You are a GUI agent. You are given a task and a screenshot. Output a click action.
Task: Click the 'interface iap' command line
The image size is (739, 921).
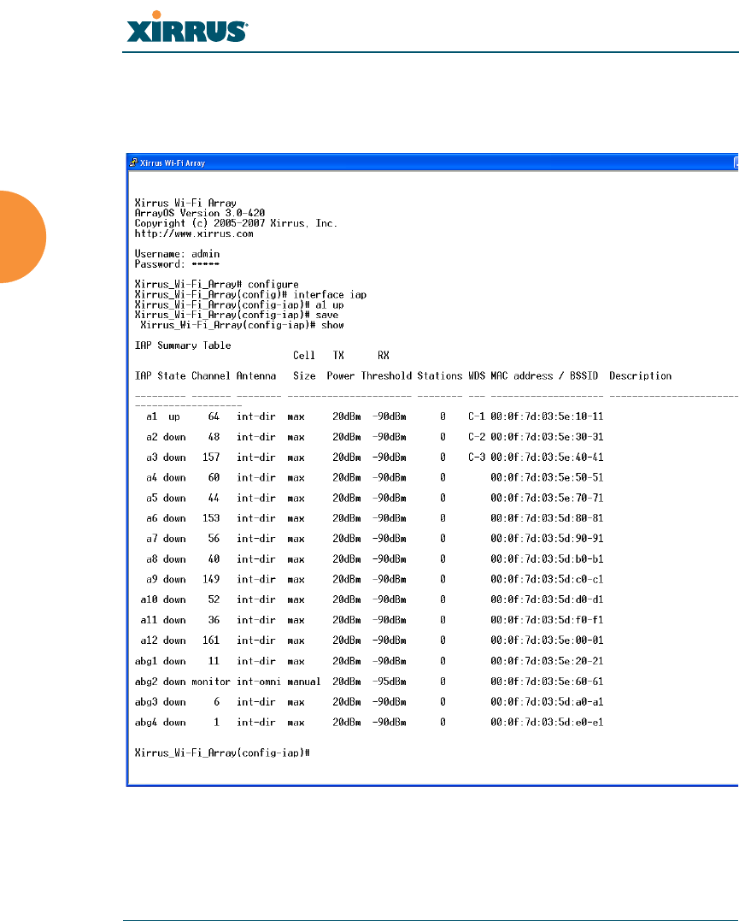tap(250, 295)
